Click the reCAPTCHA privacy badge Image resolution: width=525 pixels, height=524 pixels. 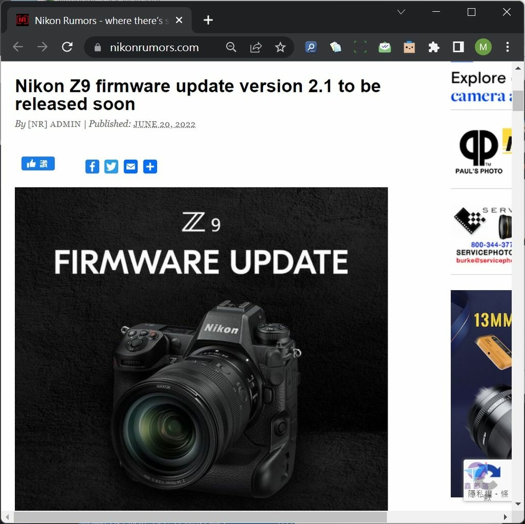tap(488, 480)
